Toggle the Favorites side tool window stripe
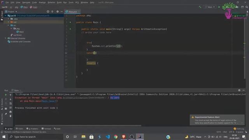The width and height of the screenshot is (249, 140). click(x=2, y=119)
